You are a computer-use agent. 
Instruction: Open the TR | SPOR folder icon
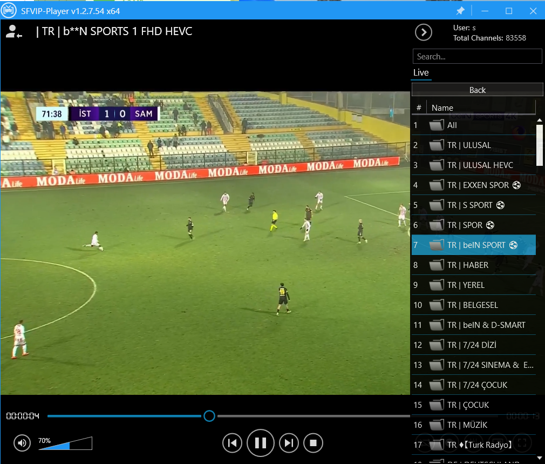click(x=437, y=225)
